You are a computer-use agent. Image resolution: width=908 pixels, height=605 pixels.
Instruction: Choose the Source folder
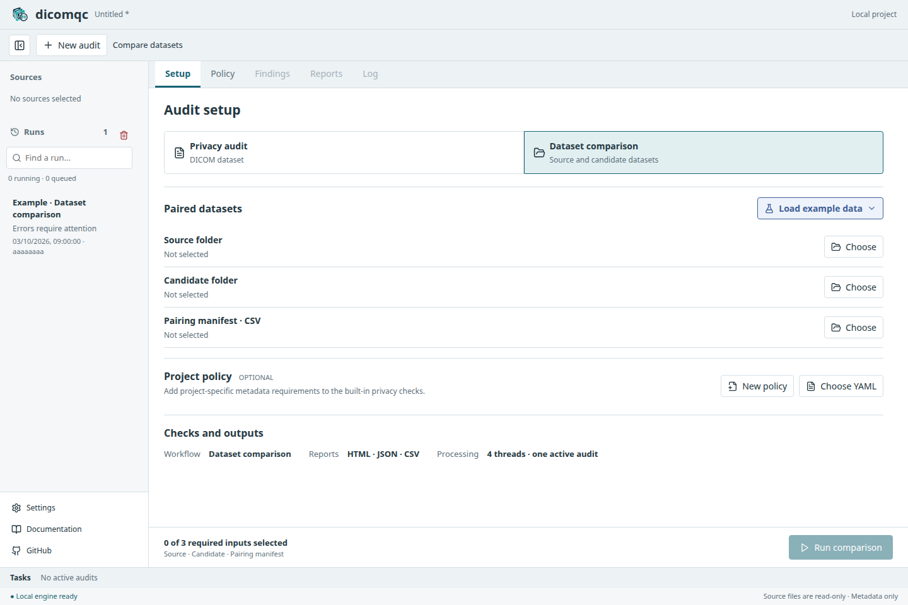[853, 247]
